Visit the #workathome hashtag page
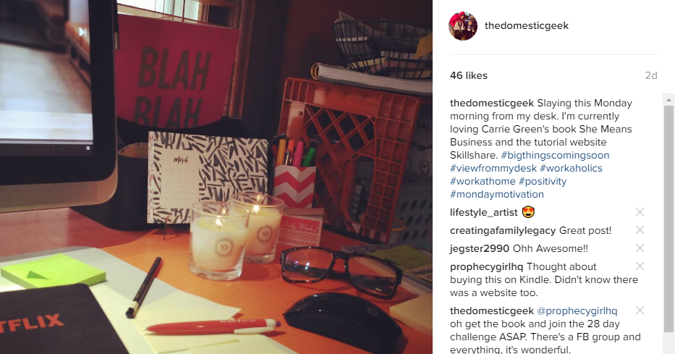Image resolution: width=675 pixels, height=354 pixels. pyautogui.click(x=483, y=181)
